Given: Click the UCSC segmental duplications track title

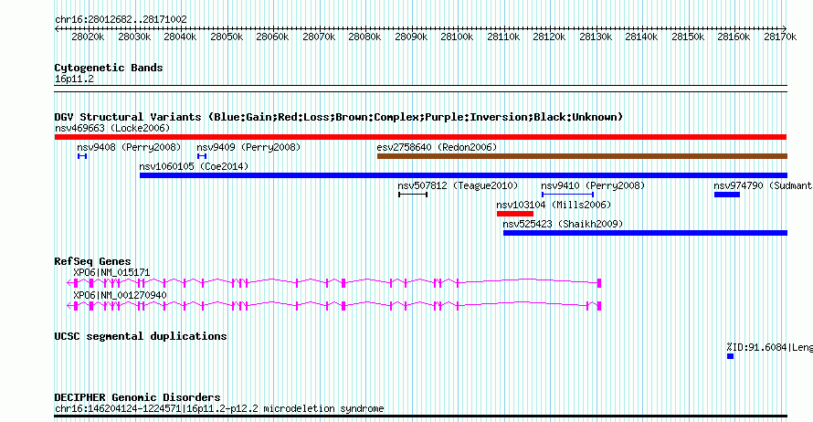Looking at the screenshot, I should [141, 336].
